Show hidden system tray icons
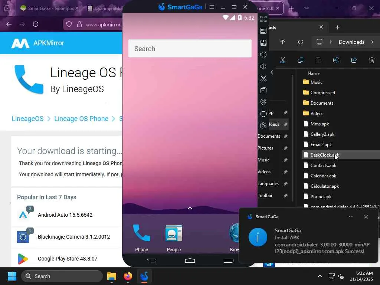The width and height of the screenshot is (380, 285). pos(320,276)
